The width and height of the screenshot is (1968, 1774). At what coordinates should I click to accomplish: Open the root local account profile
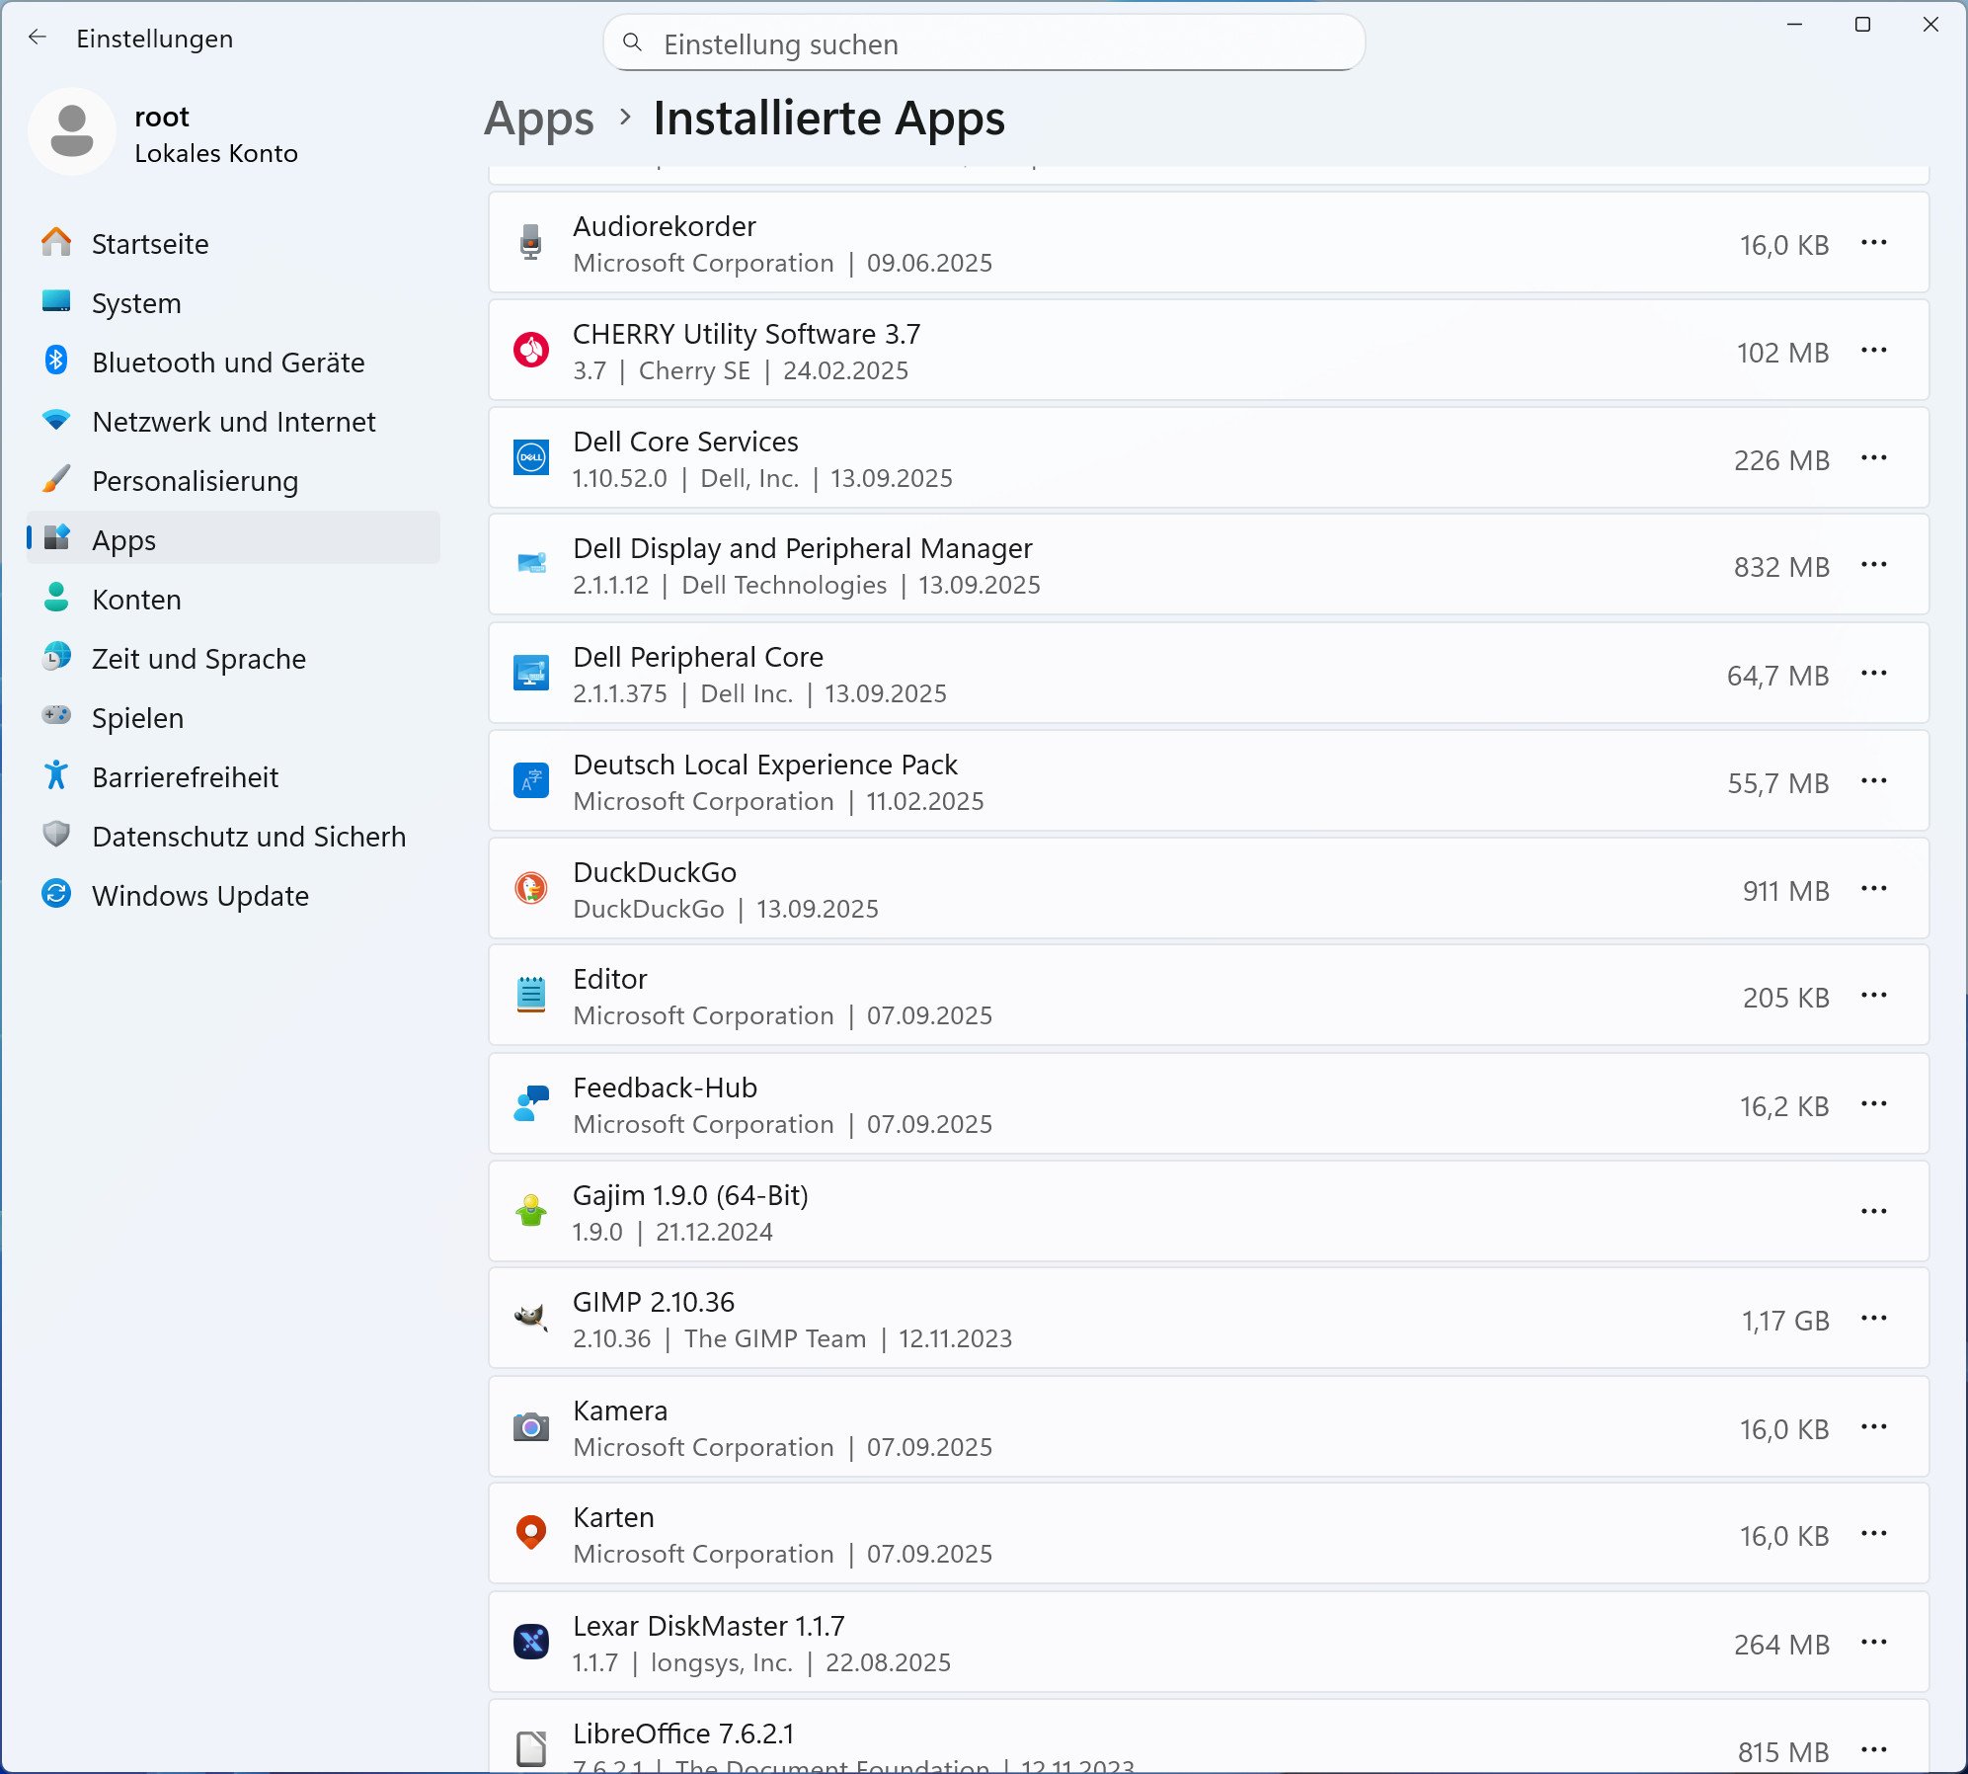[x=165, y=133]
